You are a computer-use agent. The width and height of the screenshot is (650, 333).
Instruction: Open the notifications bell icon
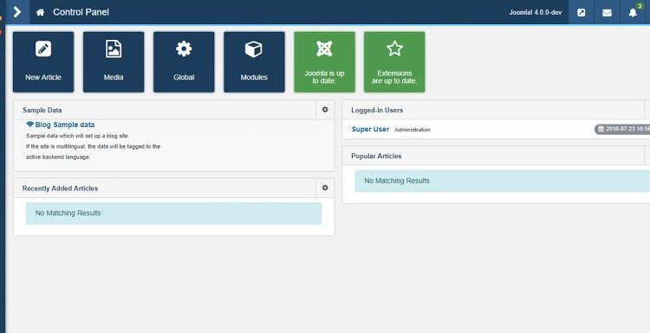[633, 12]
